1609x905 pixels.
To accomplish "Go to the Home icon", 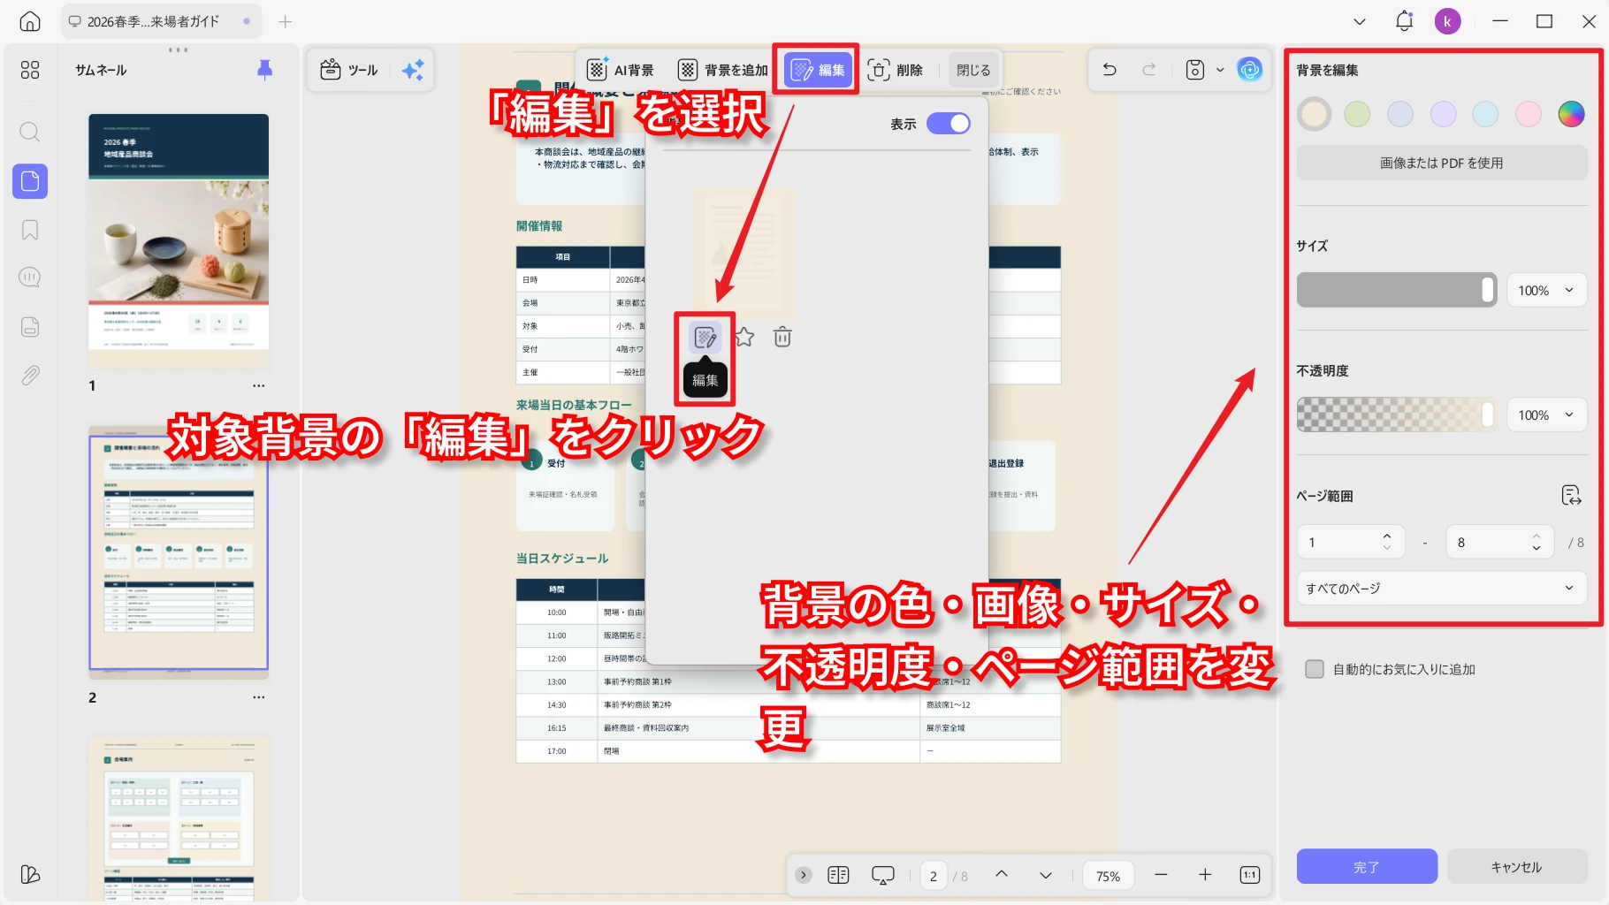I will pyautogui.click(x=30, y=21).
